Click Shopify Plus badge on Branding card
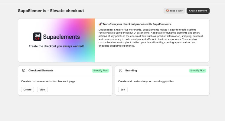 (x=197, y=70)
